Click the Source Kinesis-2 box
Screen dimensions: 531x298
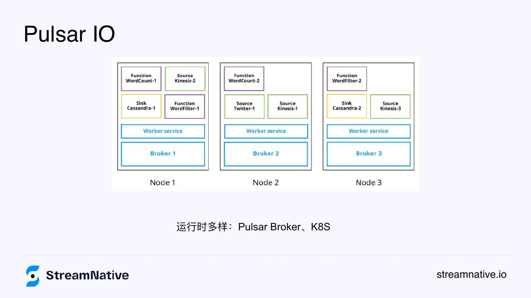pos(185,78)
